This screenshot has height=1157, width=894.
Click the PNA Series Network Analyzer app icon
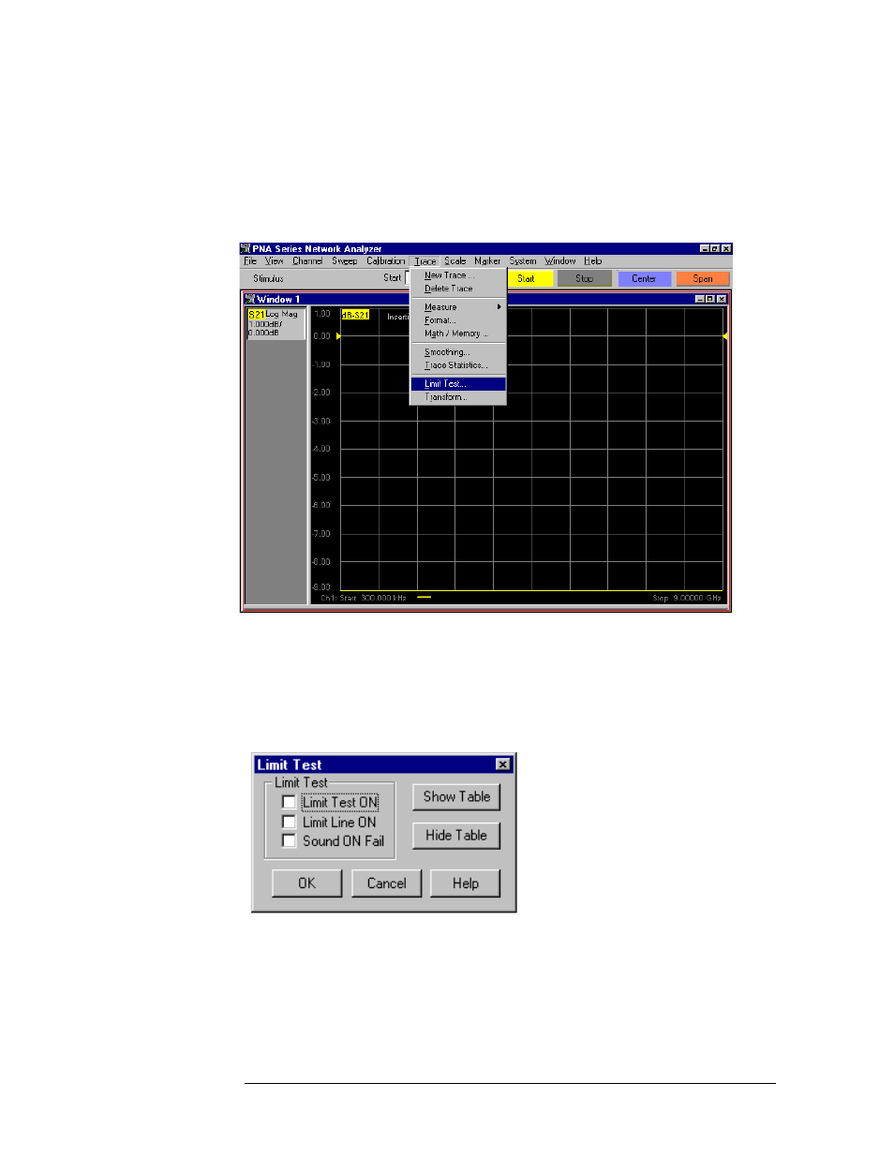click(x=246, y=249)
